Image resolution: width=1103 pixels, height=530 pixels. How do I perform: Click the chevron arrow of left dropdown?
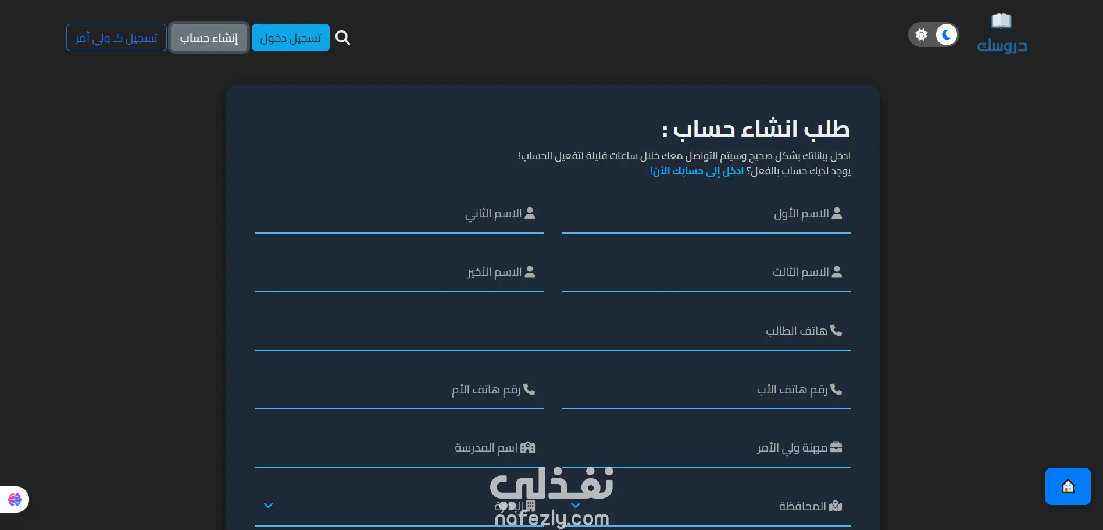pos(268,506)
